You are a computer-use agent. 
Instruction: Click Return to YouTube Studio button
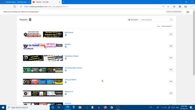click(174, 12)
